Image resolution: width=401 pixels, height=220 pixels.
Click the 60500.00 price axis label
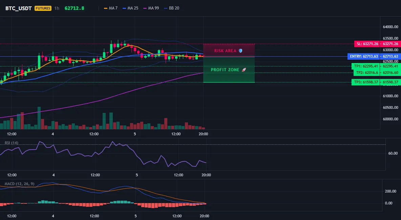pos(390,107)
